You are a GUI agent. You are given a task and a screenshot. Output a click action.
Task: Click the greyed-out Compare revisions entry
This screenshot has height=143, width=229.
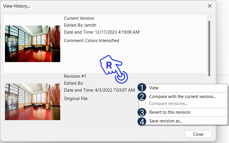pos(168,104)
